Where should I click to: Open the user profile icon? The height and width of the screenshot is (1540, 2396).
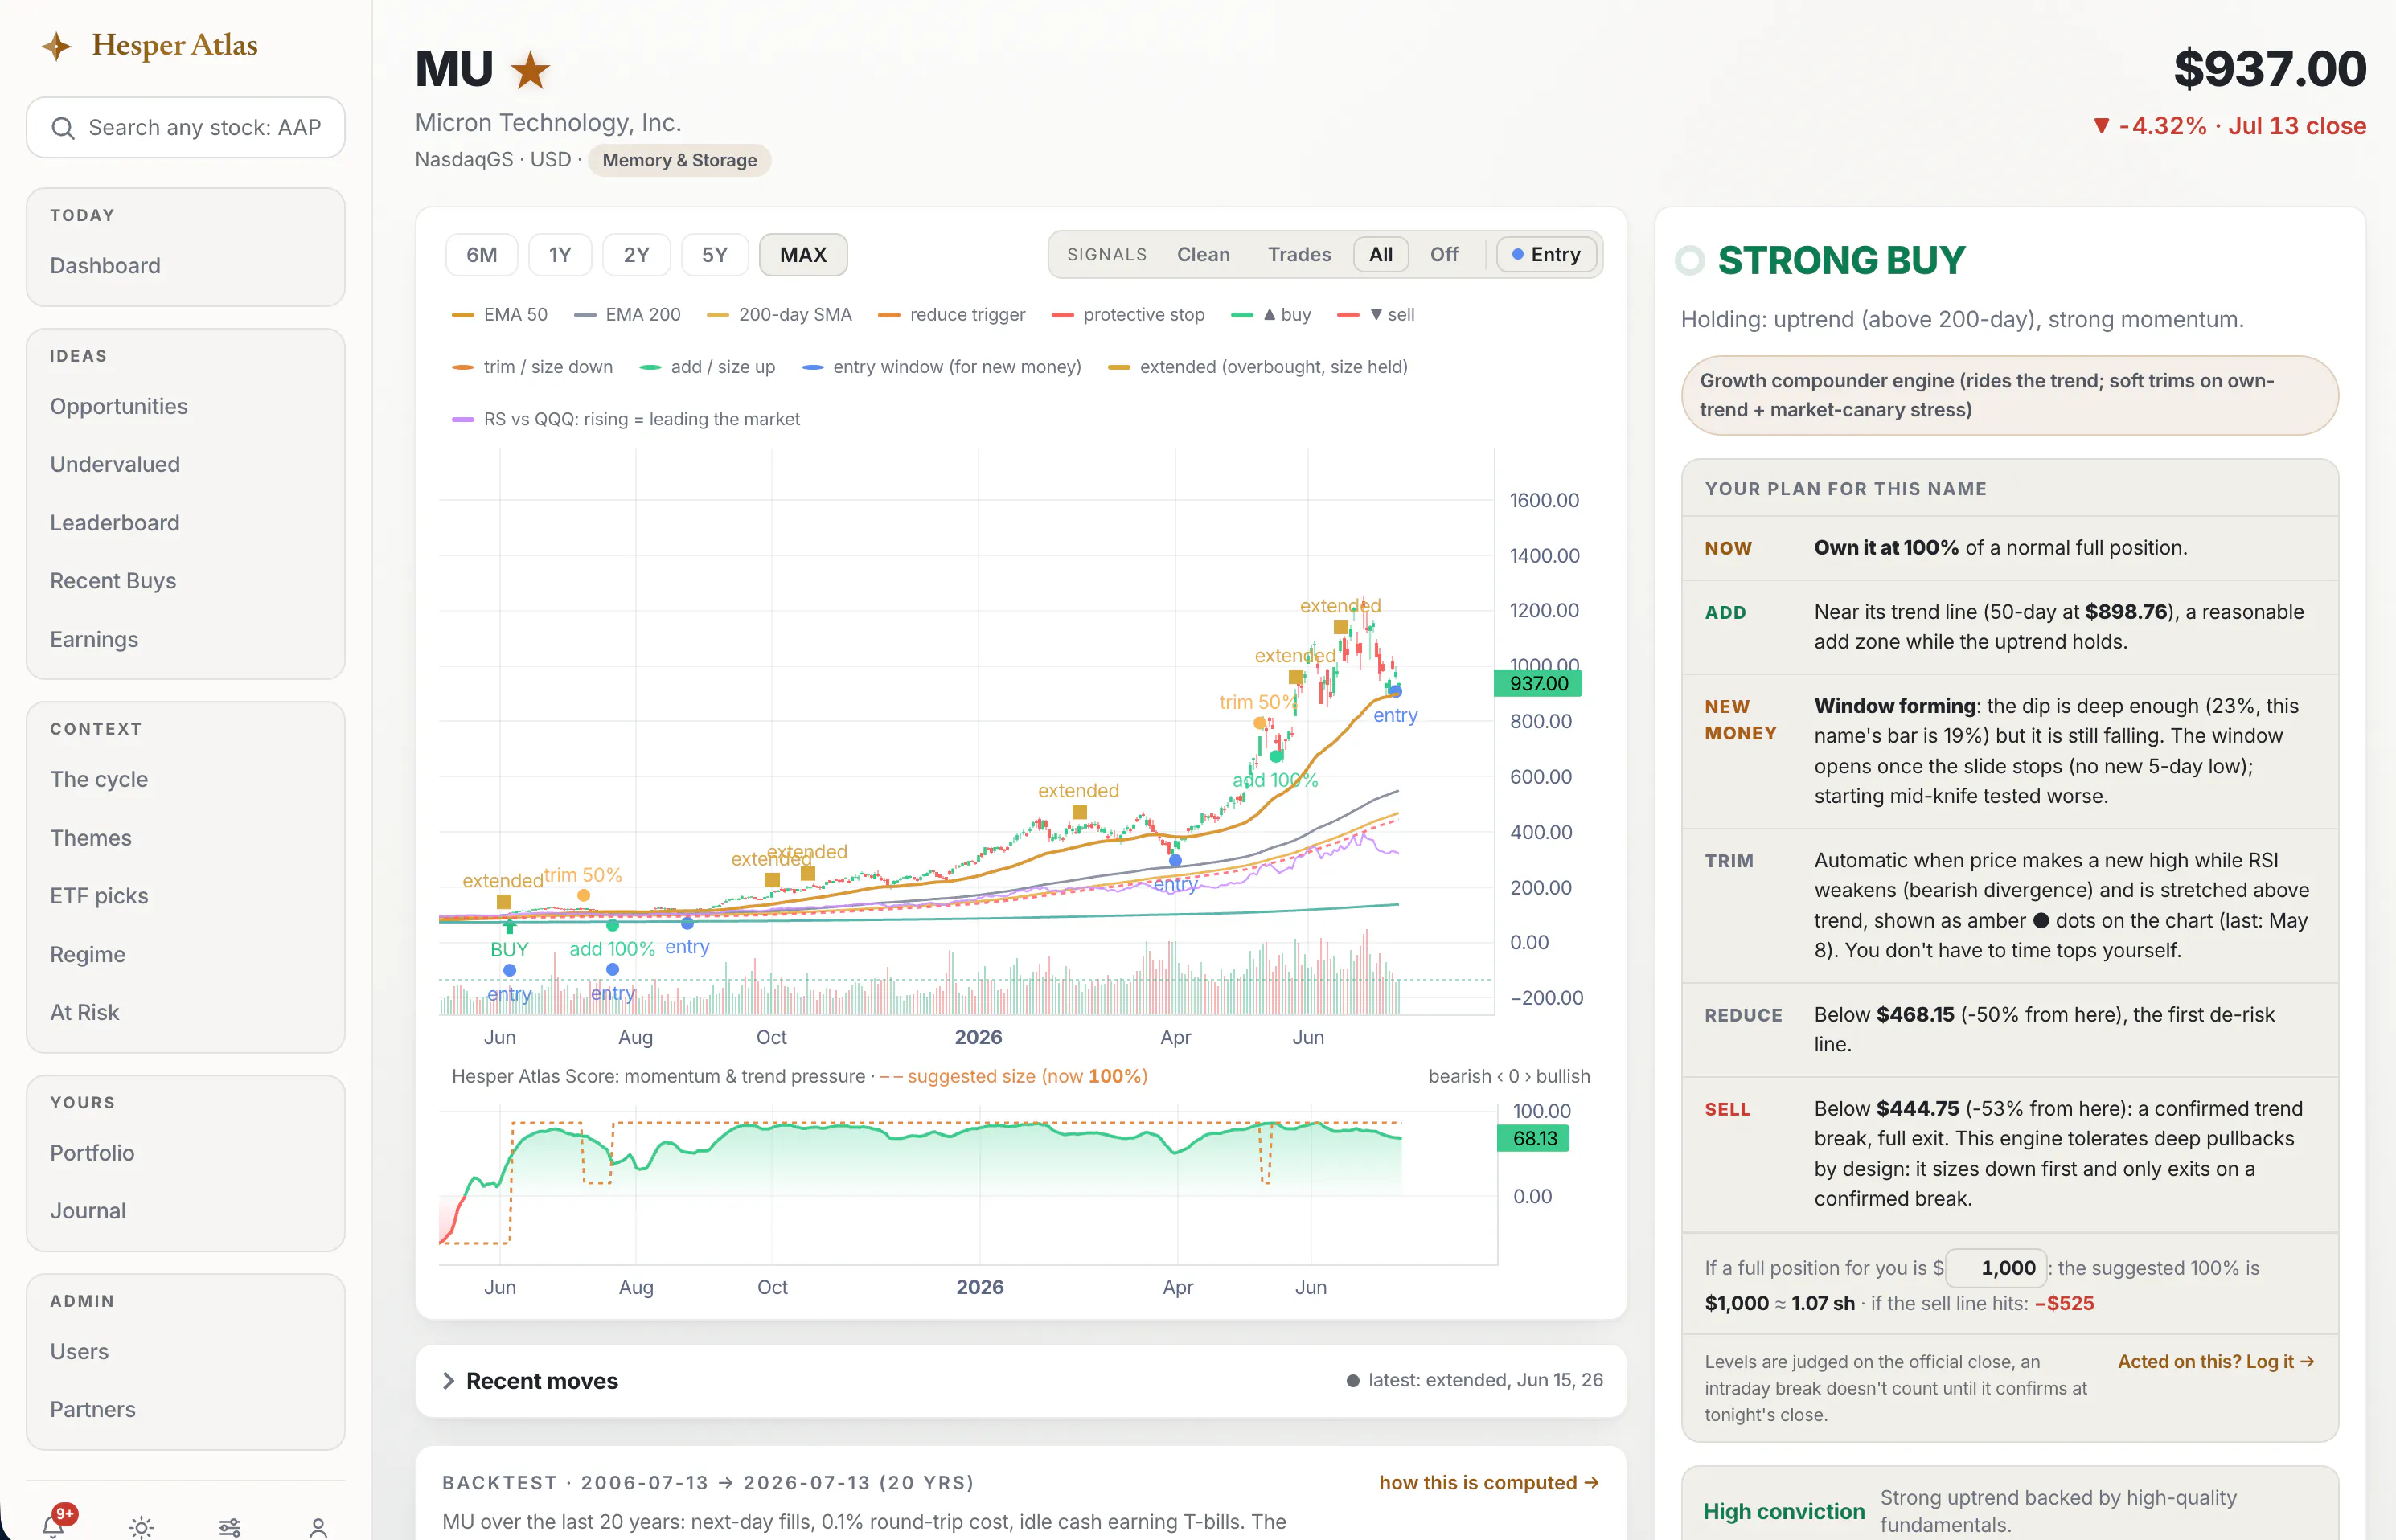tap(318, 1527)
